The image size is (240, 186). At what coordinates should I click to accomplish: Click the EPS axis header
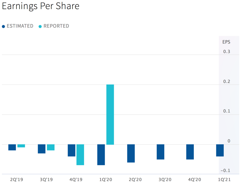226,42
